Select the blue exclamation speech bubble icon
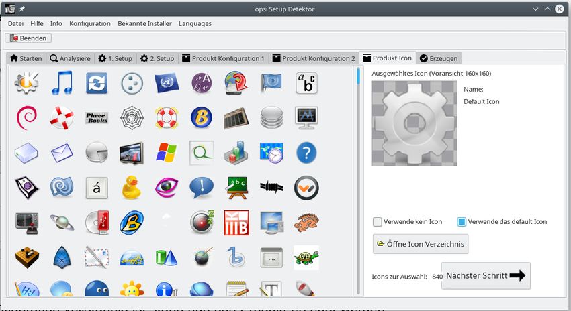Screen dimensions: 571x311 click(x=202, y=188)
